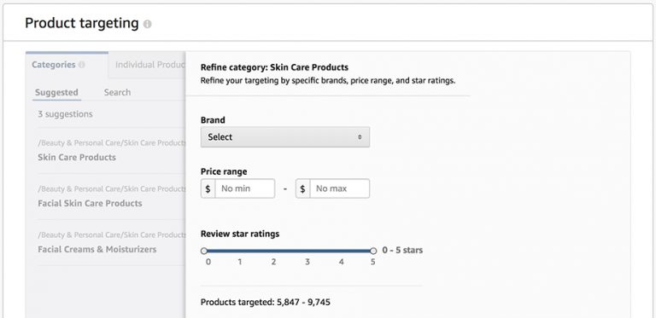Click the info icon beside Product targeting
The width and height of the screenshot is (656, 318).
[x=147, y=24]
